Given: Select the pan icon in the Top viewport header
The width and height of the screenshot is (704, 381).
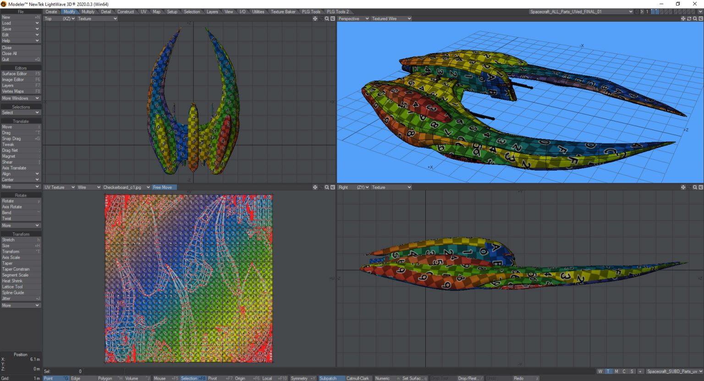Looking at the screenshot, I should pyautogui.click(x=315, y=18).
